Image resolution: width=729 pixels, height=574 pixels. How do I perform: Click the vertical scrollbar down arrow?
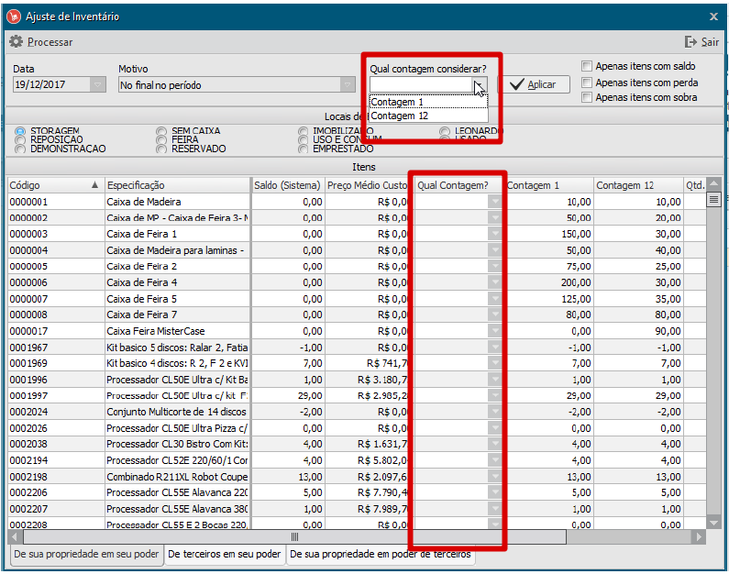[714, 522]
